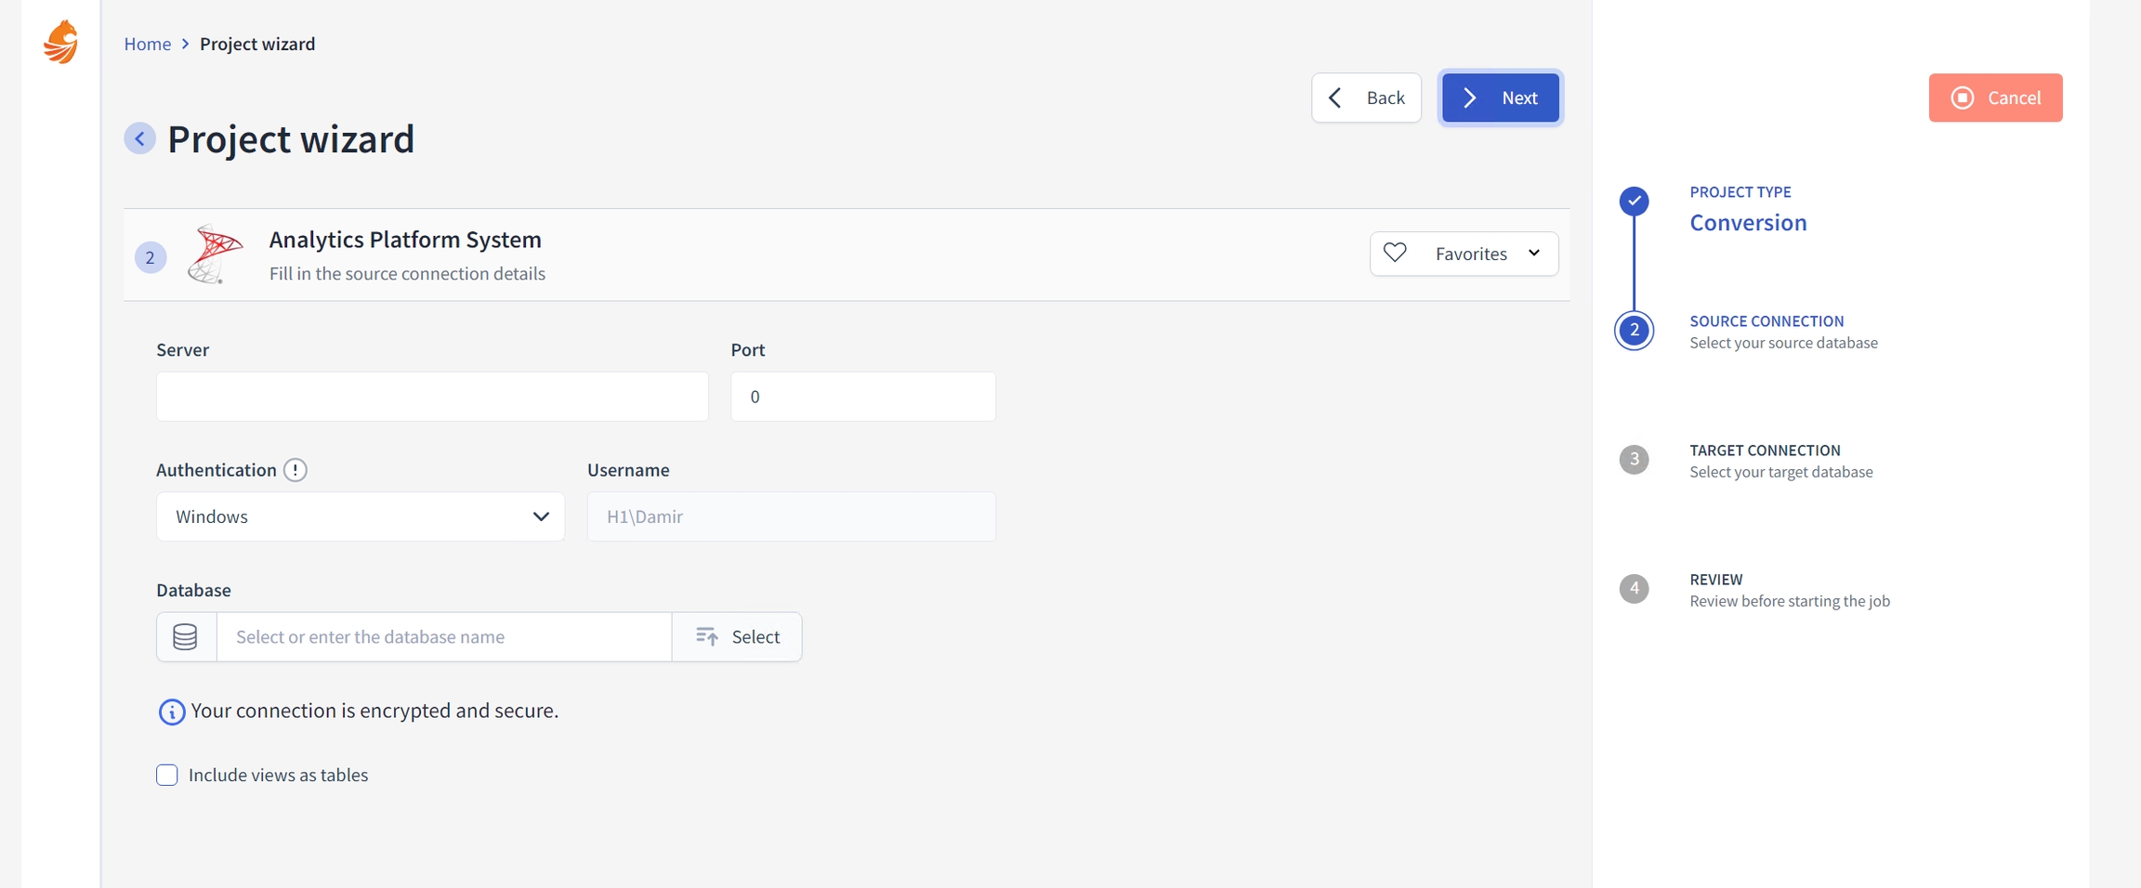Click the encrypted connection info icon

pos(171,712)
